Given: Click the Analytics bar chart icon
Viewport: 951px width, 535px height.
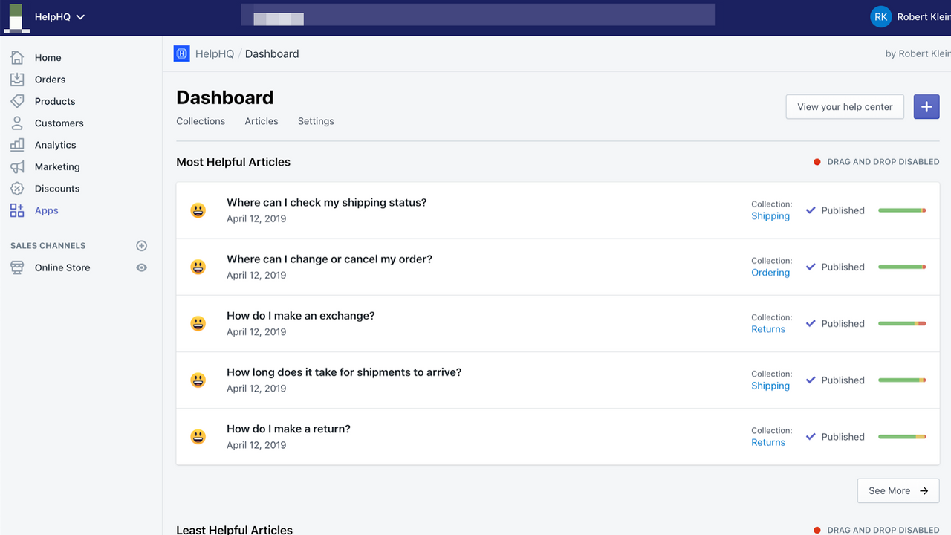Looking at the screenshot, I should (x=17, y=145).
